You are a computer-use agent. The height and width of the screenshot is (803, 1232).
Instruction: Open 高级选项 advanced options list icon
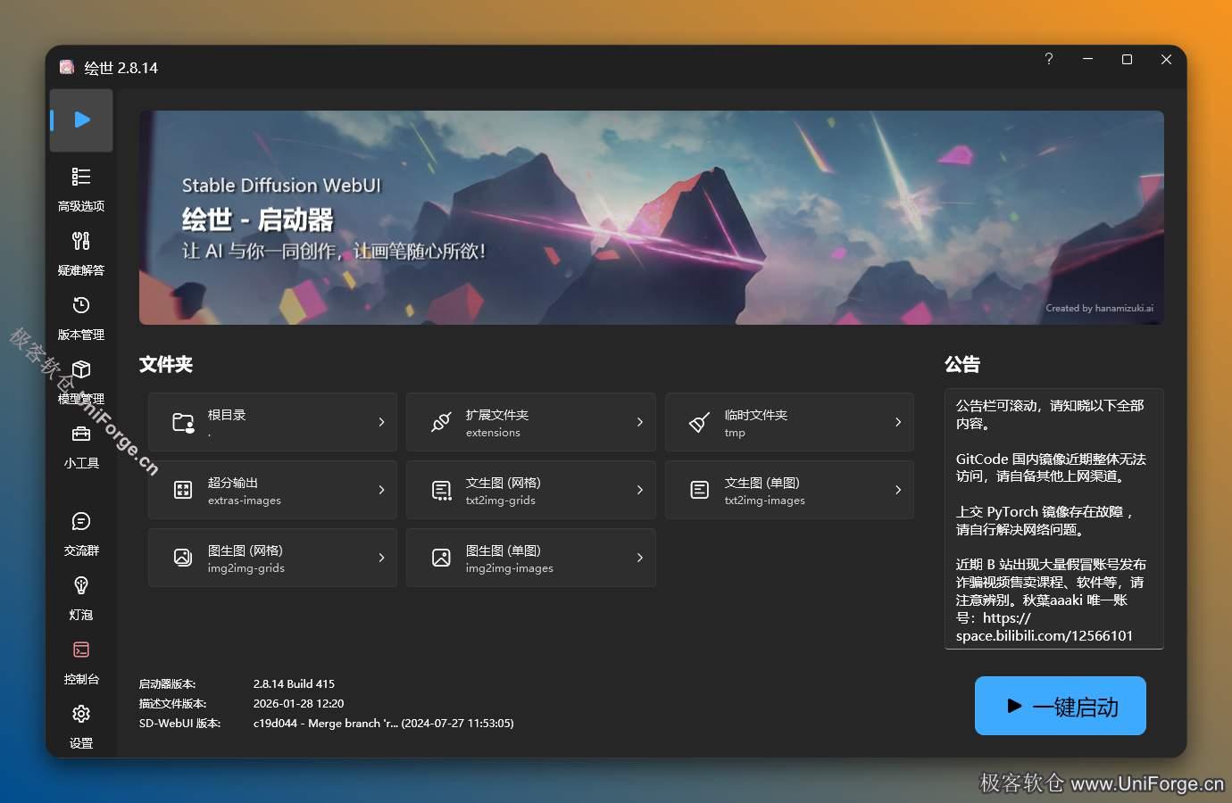click(x=81, y=177)
